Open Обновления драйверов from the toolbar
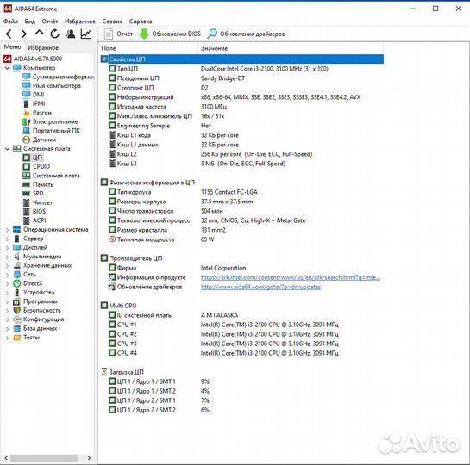This screenshot has height=465, width=470. click(x=246, y=34)
